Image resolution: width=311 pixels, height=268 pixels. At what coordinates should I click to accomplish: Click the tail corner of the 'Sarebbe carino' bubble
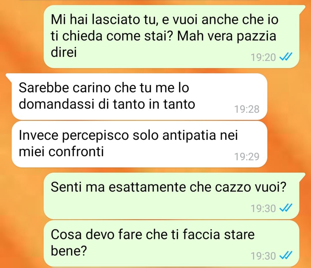click(x=9, y=77)
